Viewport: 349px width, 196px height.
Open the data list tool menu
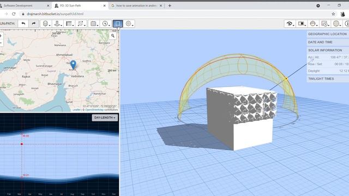tap(70, 23)
